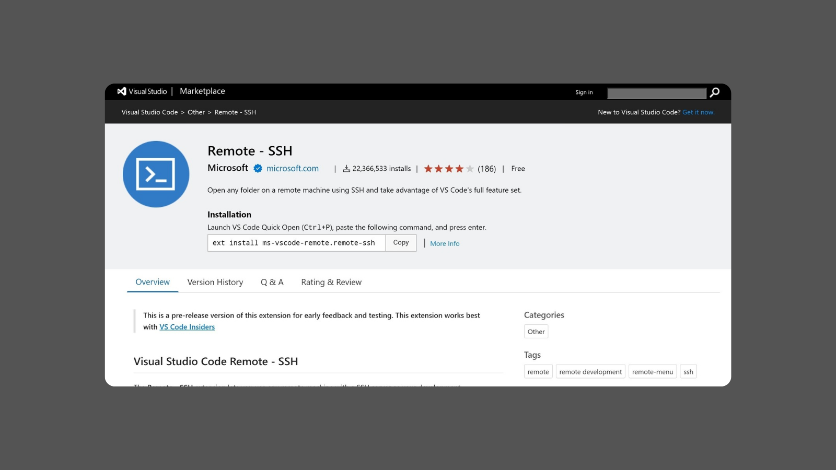The height and width of the screenshot is (470, 836).
Task: Click Sign in
Action: (x=584, y=92)
